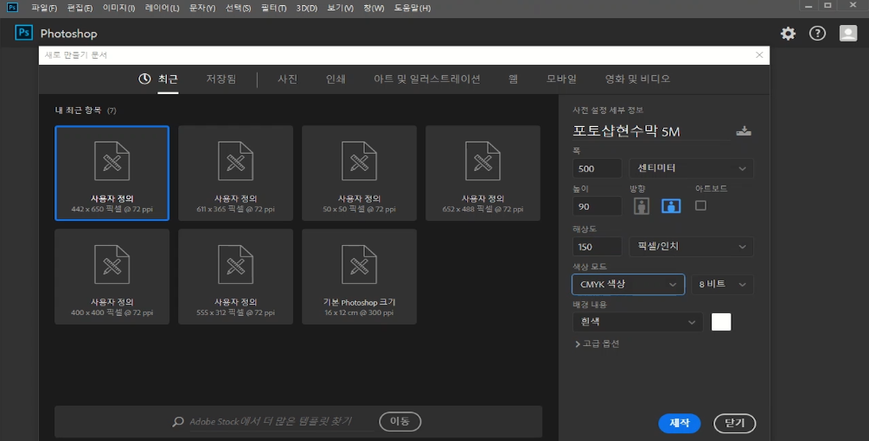Click the 닫기 close button
The width and height of the screenshot is (869, 441).
point(734,423)
